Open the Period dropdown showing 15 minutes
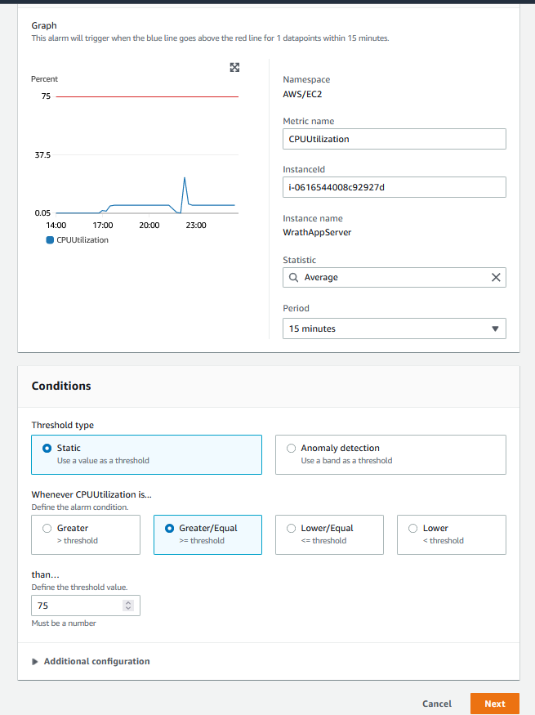This screenshot has width=535, height=715. 393,328
